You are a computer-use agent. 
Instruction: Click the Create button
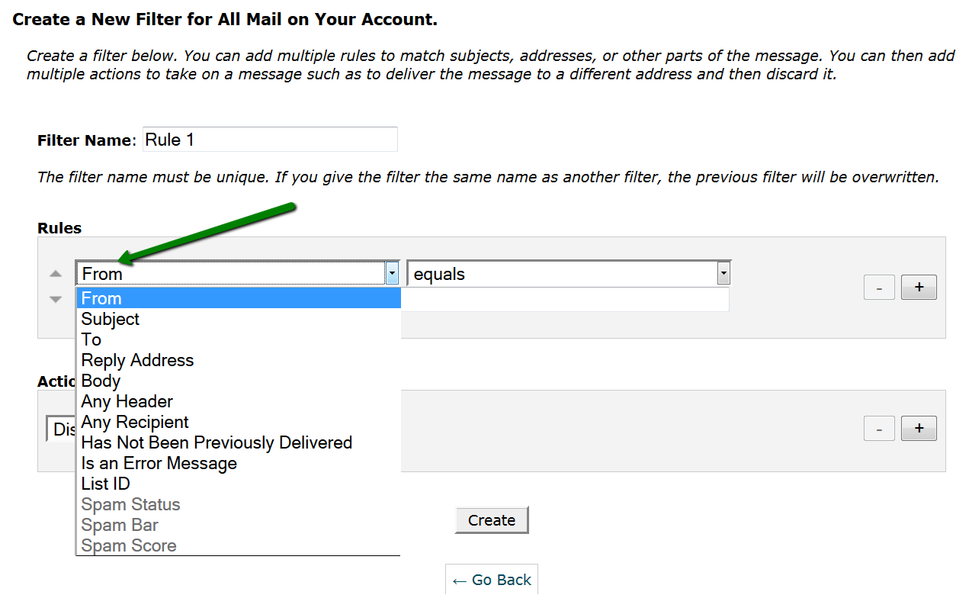click(492, 520)
